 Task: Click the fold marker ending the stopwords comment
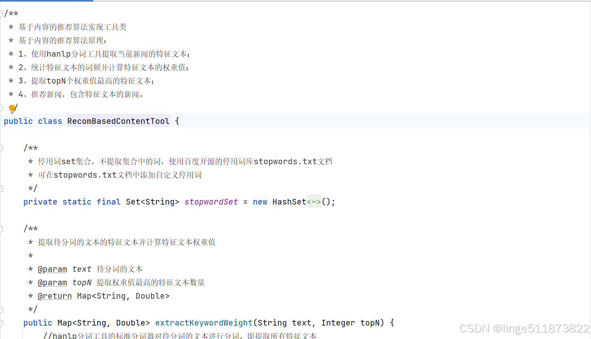2,188
